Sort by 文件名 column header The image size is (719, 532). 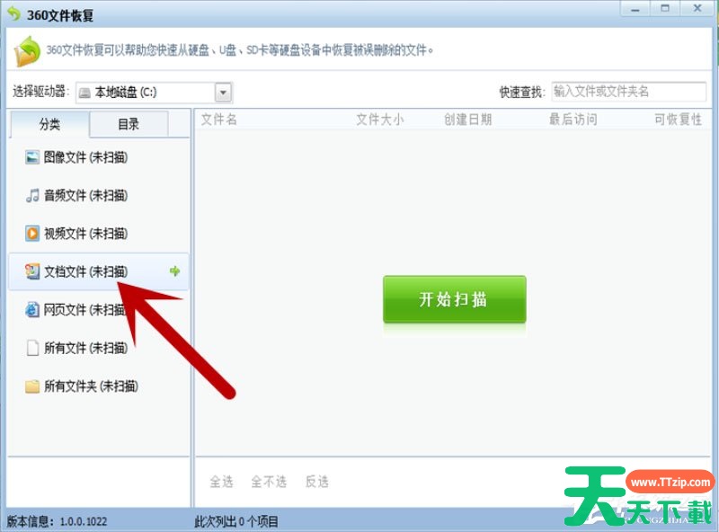click(219, 120)
